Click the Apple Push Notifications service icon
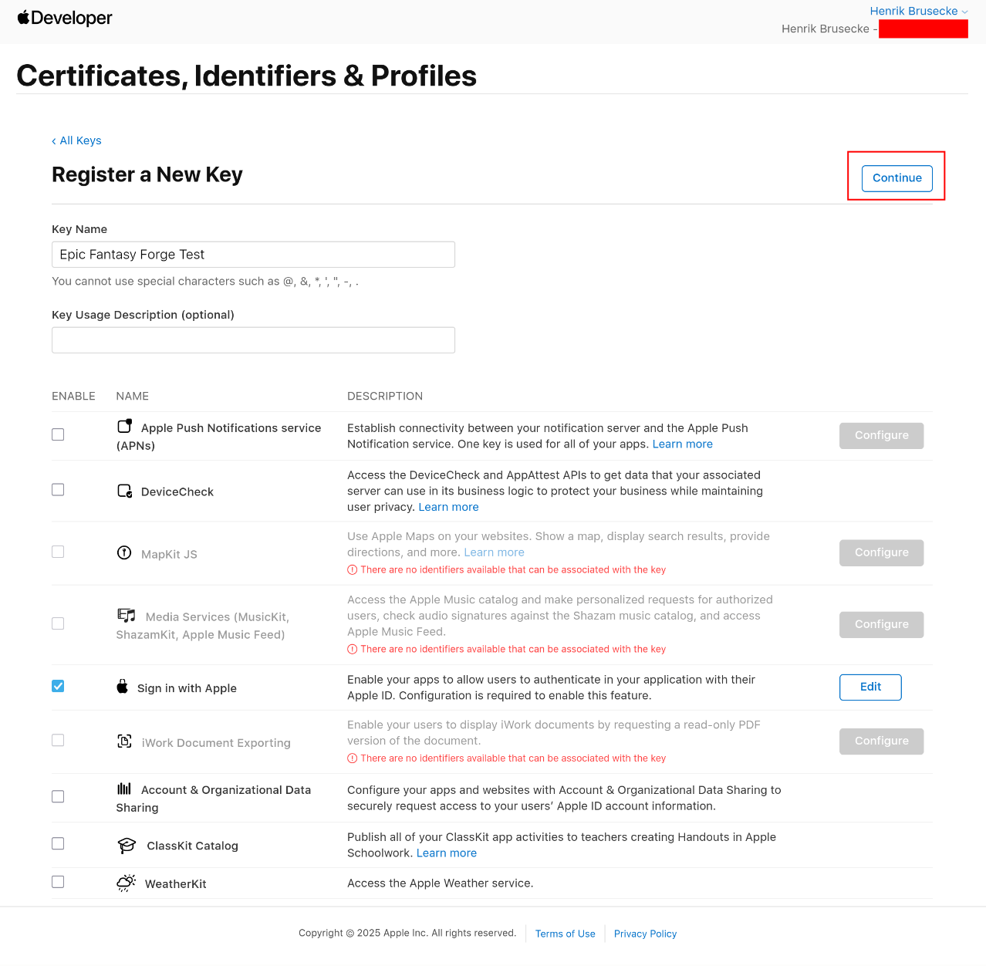 point(124,427)
